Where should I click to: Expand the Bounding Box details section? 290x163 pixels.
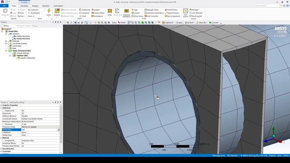pos(1,149)
